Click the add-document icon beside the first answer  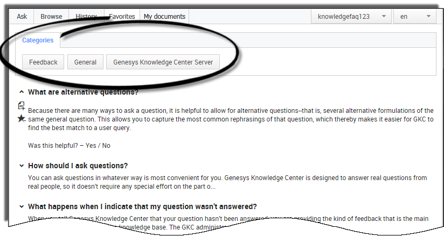click(x=21, y=105)
